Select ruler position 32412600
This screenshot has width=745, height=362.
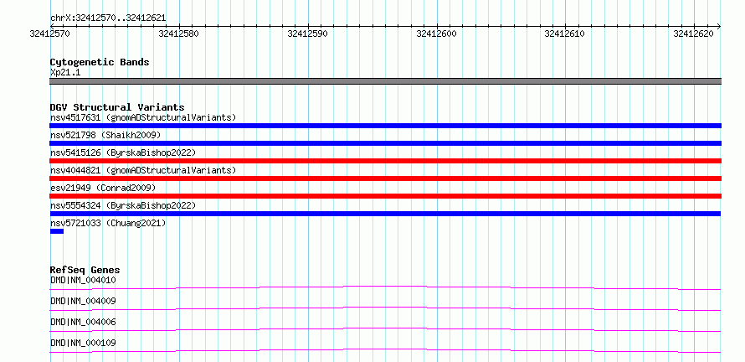[437, 34]
